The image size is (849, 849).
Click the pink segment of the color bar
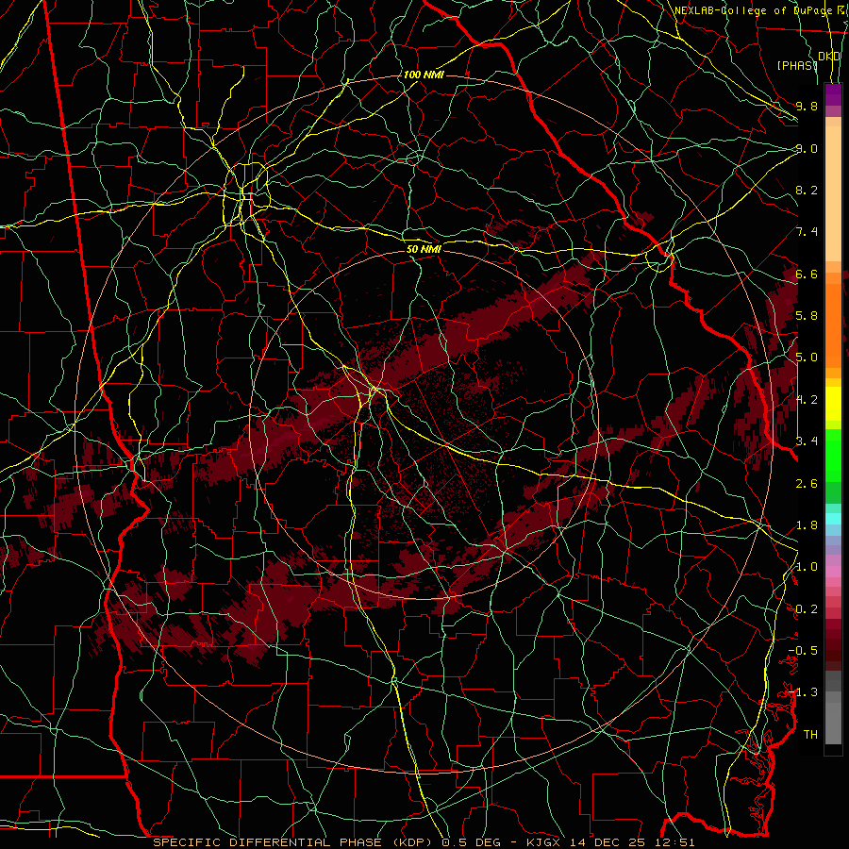pyautogui.click(x=833, y=572)
